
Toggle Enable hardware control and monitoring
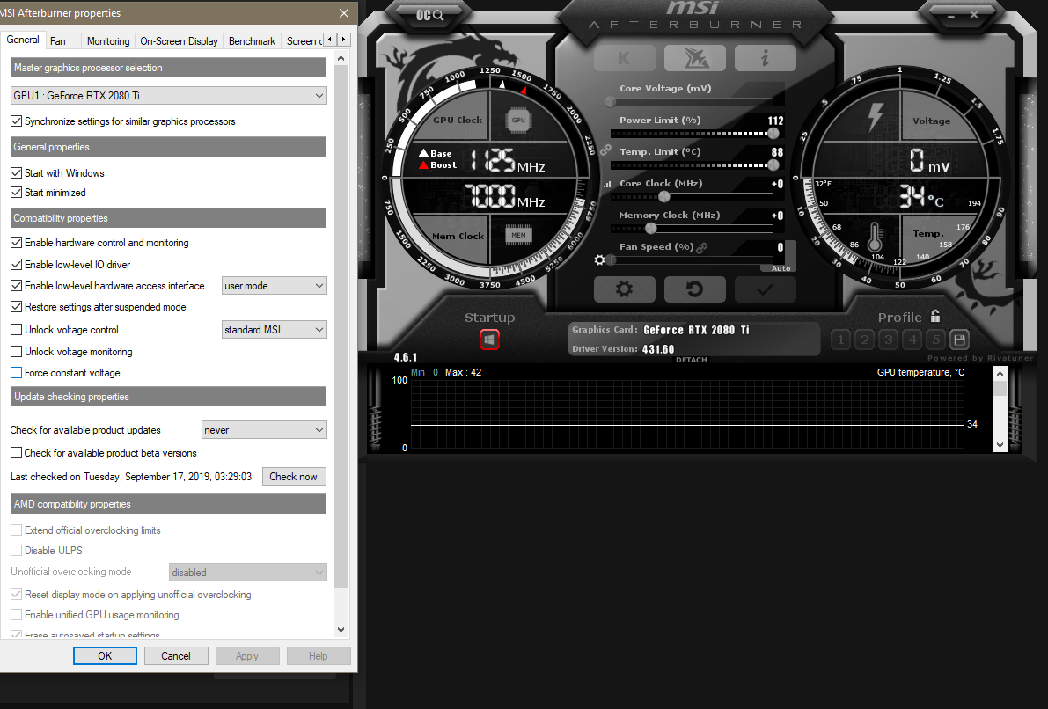pyautogui.click(x=17, y=243)
